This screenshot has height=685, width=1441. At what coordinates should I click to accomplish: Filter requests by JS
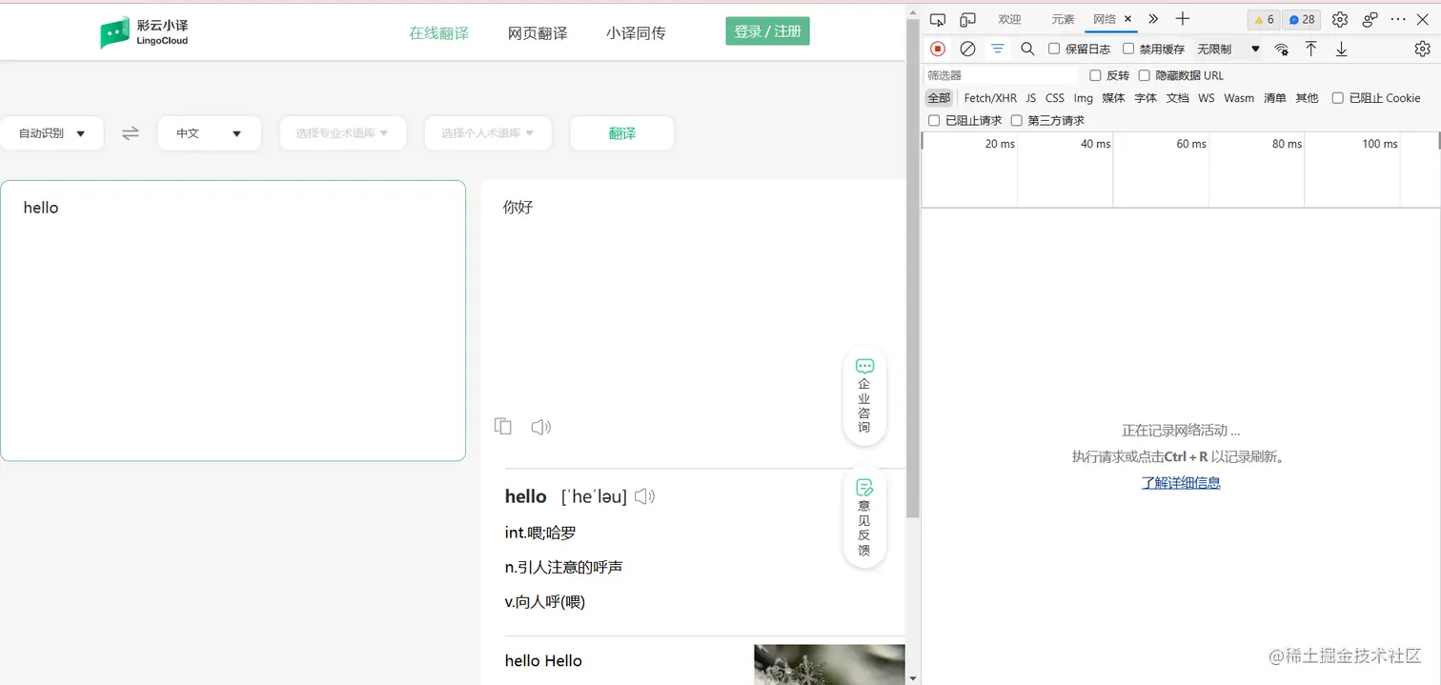[x=1031, y=98]
